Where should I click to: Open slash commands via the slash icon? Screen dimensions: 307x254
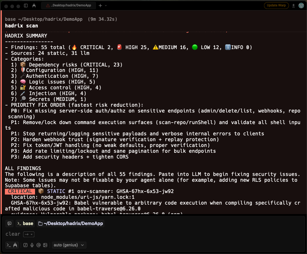pyautogui.click(x=25, y=245)
